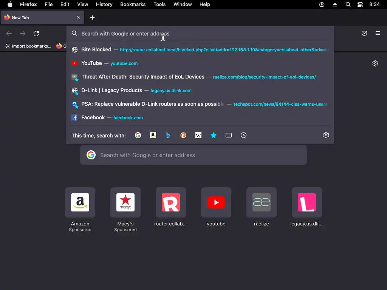The image size is (387, 290).
Task: Search with DuckDuckGo one-off icon
Action: 183,135
